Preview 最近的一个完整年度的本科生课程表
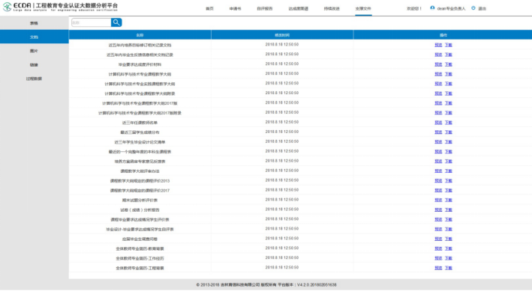This screenshot has width=532, height=291. click(x=438, y=152)
